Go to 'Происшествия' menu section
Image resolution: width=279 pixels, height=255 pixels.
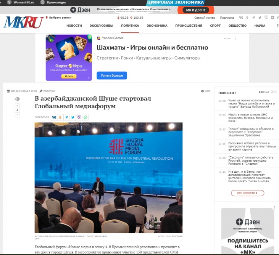coord(189,26)
